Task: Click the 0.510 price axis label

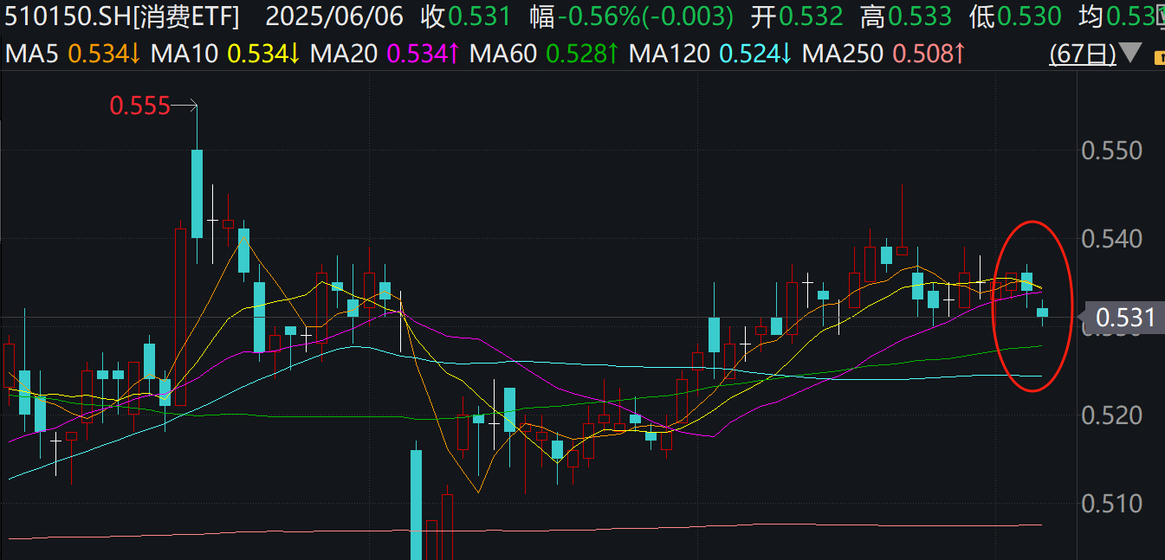Action: point(1111,503)
